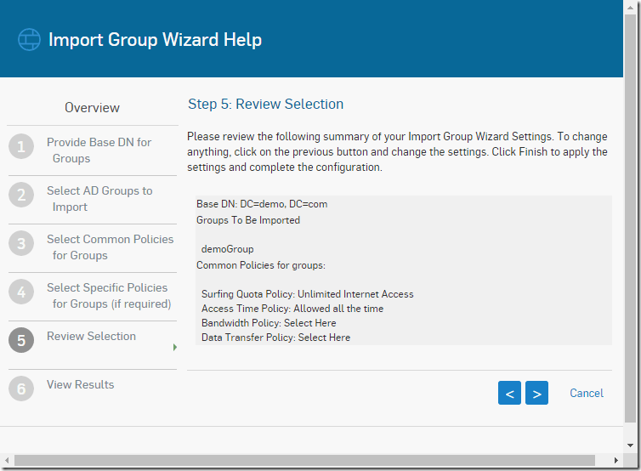Screen dimensions: 641x471
Task: Cancel the Import Group Wizard
Action: click(x=587, y=393)
